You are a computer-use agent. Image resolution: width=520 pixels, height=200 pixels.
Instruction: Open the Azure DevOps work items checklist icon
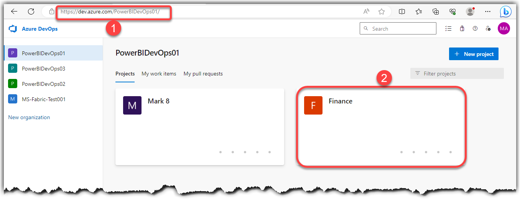point(448,28)
